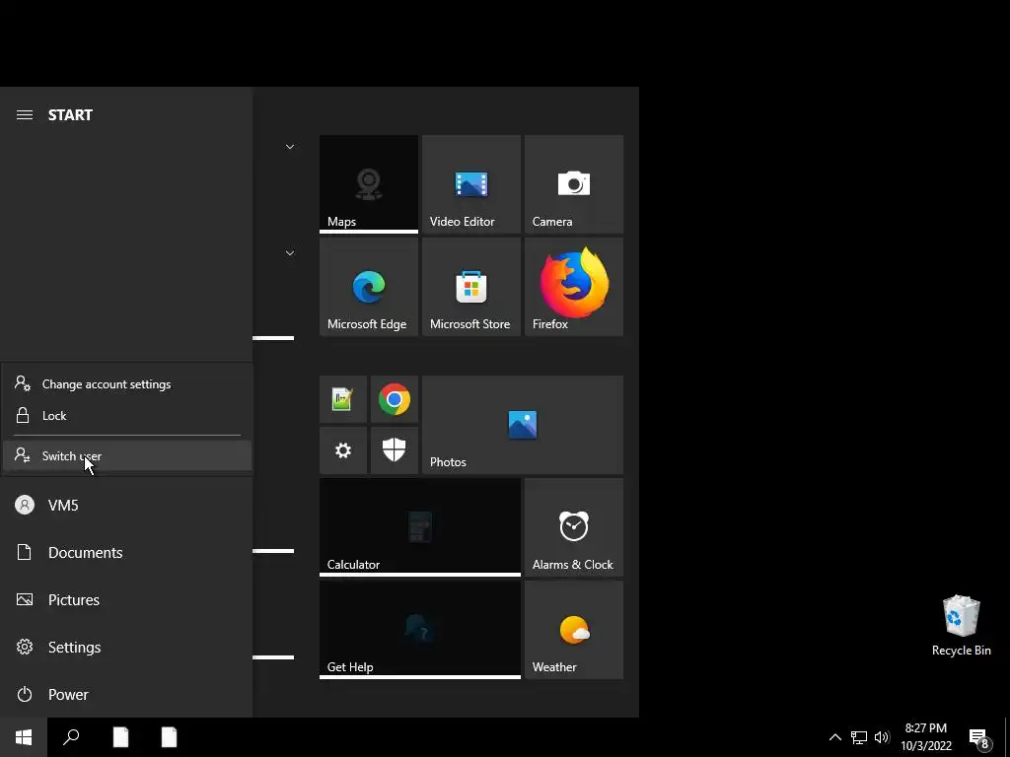Open Windows Security shield tile

395,450
